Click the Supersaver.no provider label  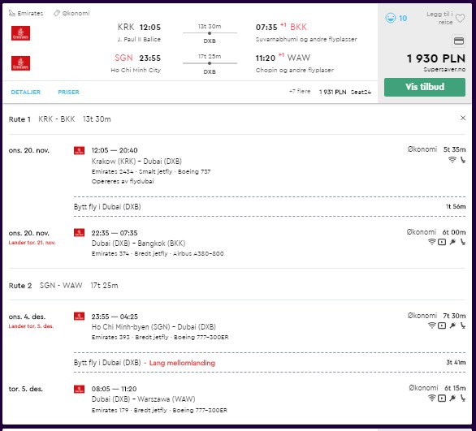(x=444, y=70)
